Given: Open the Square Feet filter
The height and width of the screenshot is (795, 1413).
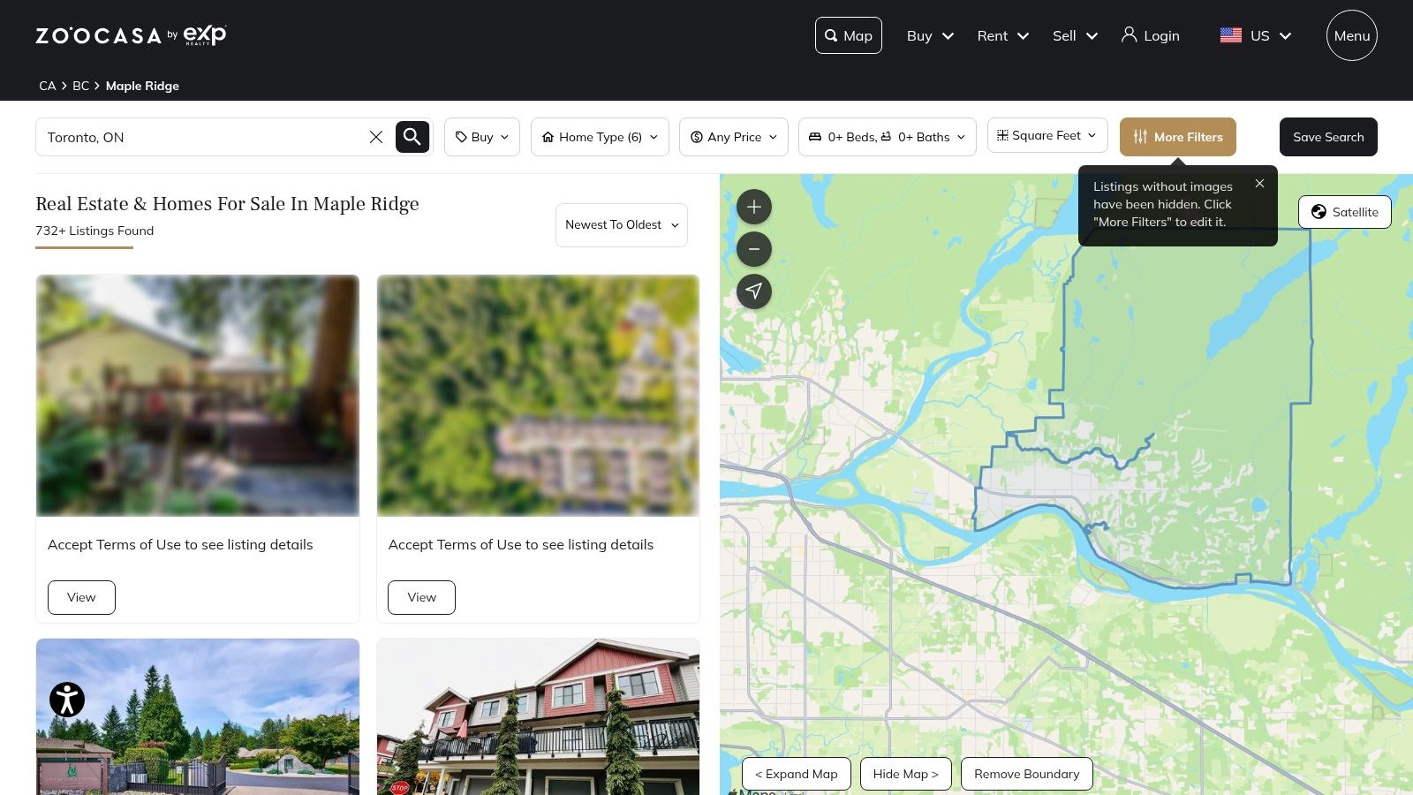Looking at the screenshot, I should coord(1047,135).
